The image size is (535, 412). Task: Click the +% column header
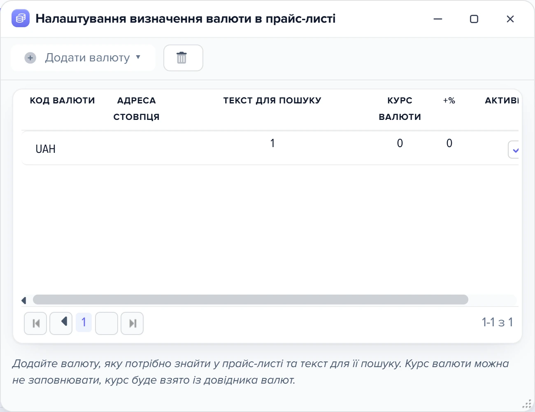(449, 101)
